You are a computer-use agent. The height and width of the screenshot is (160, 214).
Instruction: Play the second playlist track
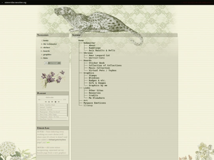pyautogui.click(x=52, y=107)
